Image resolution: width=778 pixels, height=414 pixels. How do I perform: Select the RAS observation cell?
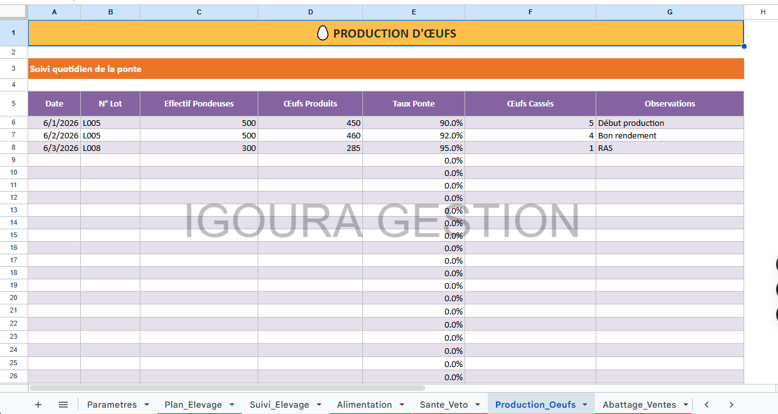670,148
